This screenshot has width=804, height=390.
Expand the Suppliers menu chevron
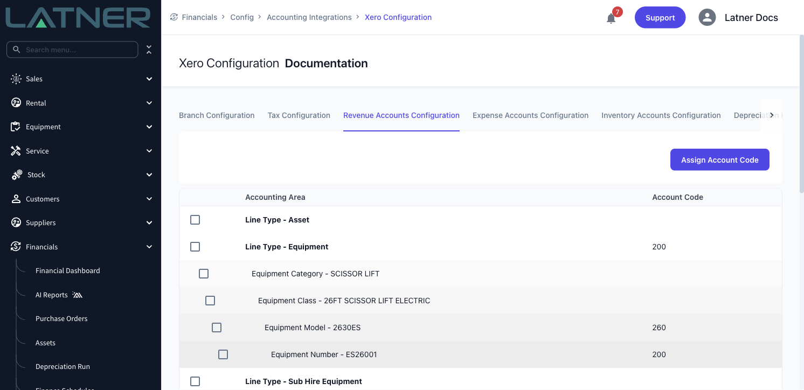(x=149, y=222)
